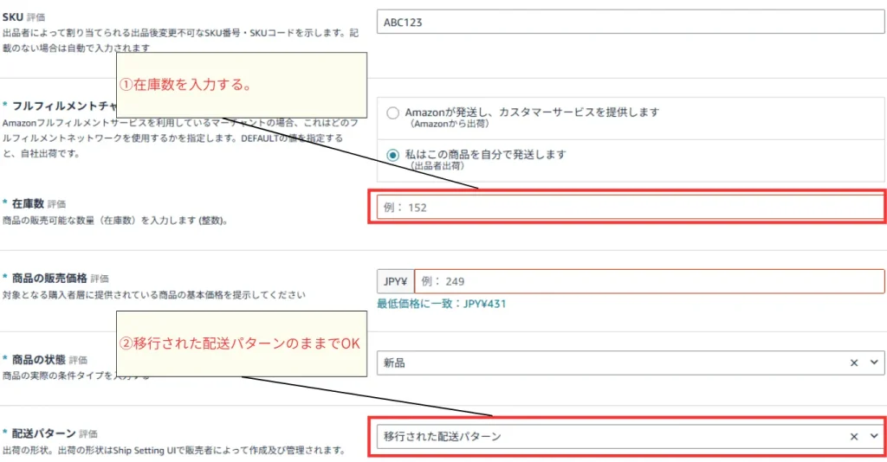Clear the 配送パターン selection with the X icon
Viewport: 887px width, 462px height.
[854, 437]
